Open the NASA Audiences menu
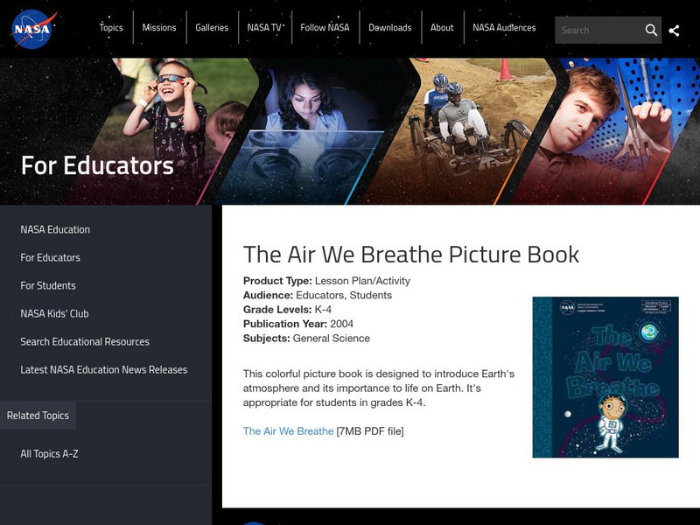This screenshot has height=525, width=700. click(x=505, y=27)
